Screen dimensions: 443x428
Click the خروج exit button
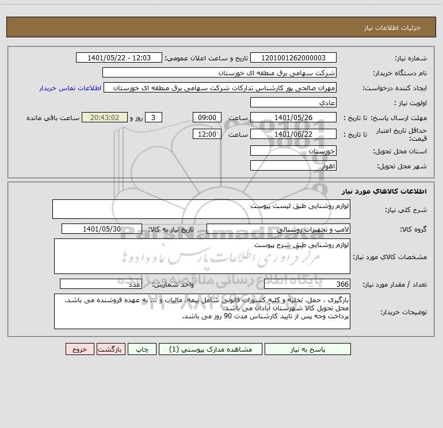(x=79, y=349)
